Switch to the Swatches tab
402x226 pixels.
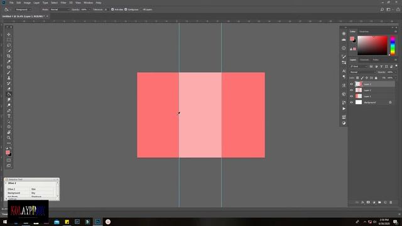[x=364, y=31]
